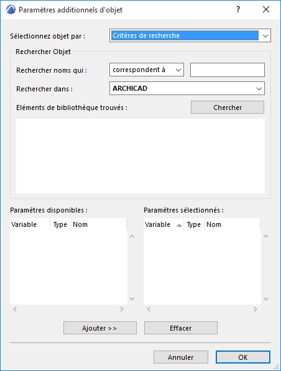The height and width of the screenshot is (371, 281).
Task: Click Nom column header in Paramètres sélectionnés
Action: [233, 224]
